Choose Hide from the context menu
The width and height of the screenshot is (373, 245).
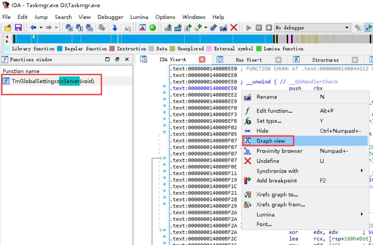pos(305,131)
